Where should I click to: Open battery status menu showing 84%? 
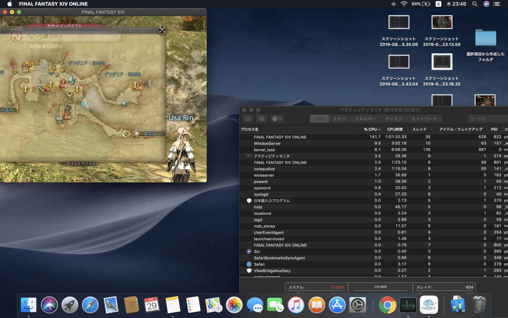421,4
